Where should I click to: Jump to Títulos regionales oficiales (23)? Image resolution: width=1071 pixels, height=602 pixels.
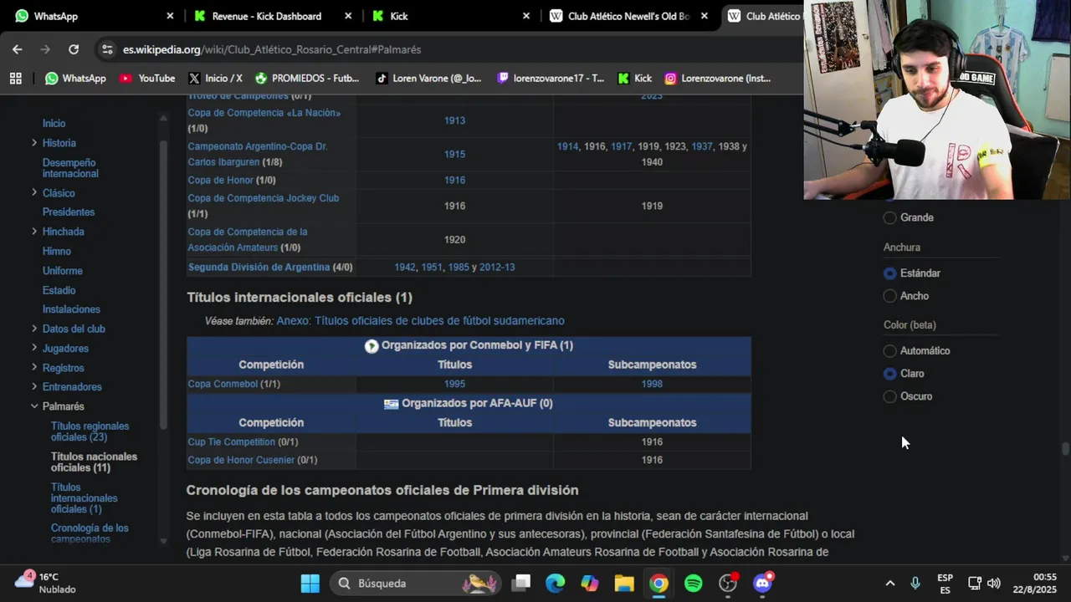click(90, 431)
